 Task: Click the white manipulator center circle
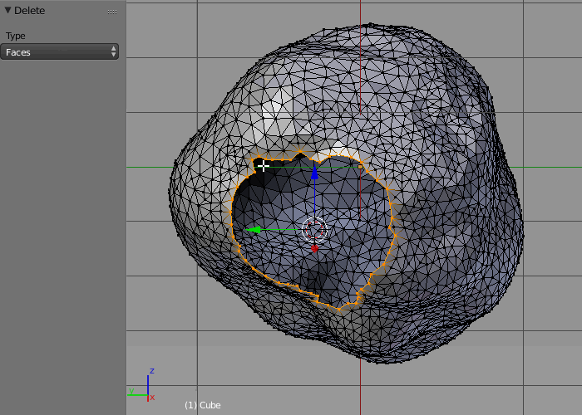click(x=314, y=230)
